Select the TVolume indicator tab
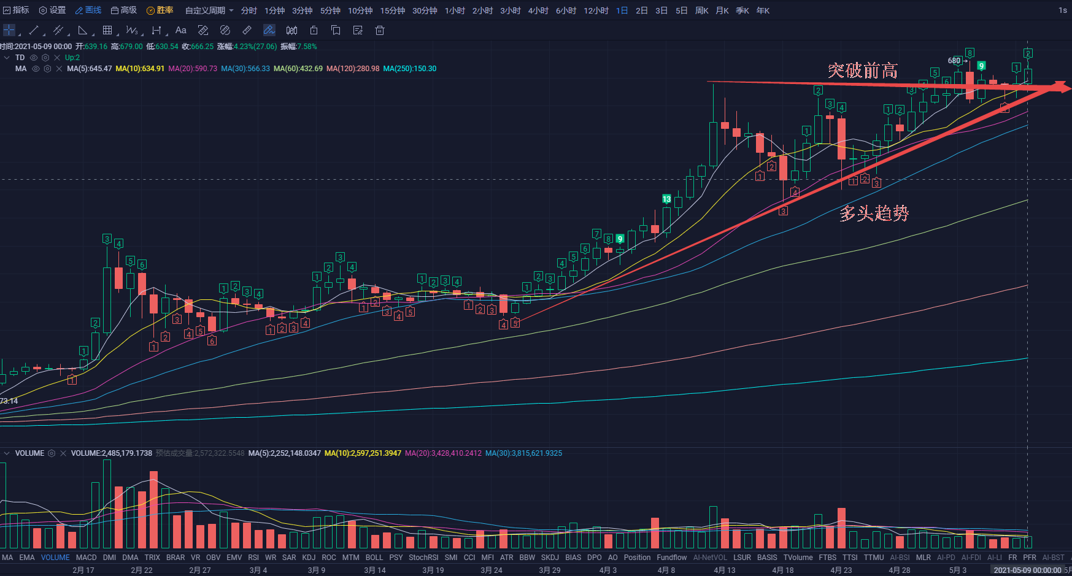Screen dimensions: 1072x576 [798, 558]
